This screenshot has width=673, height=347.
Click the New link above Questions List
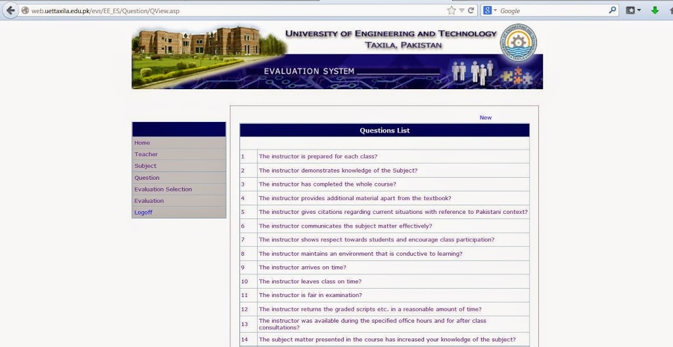pos(486,117)
